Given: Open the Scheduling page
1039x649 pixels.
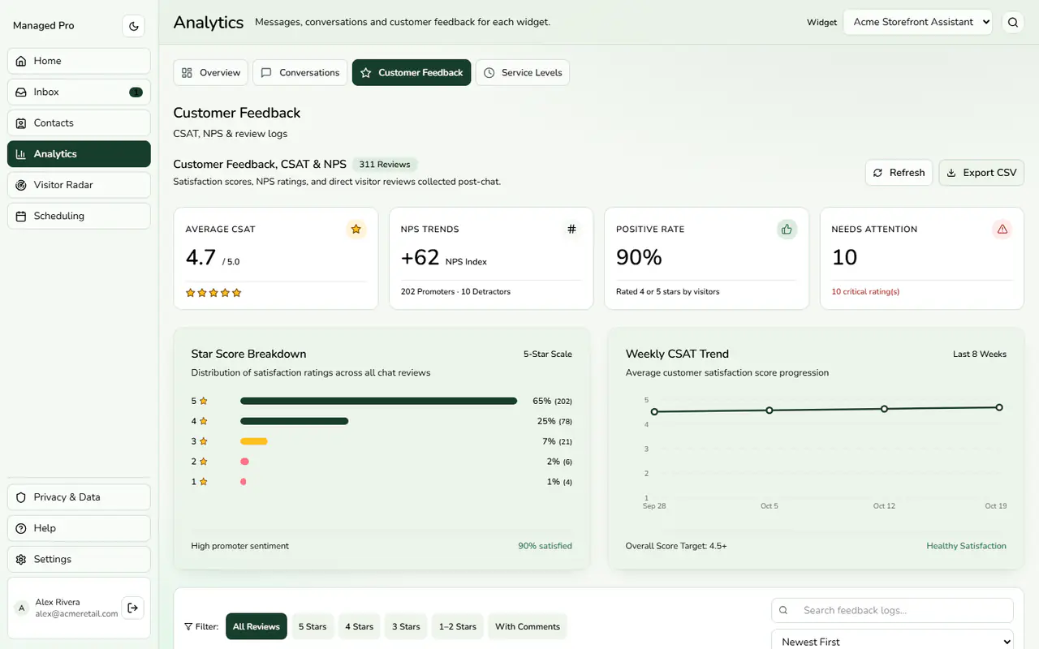Looking at the screenshot, I should [79, 216].
